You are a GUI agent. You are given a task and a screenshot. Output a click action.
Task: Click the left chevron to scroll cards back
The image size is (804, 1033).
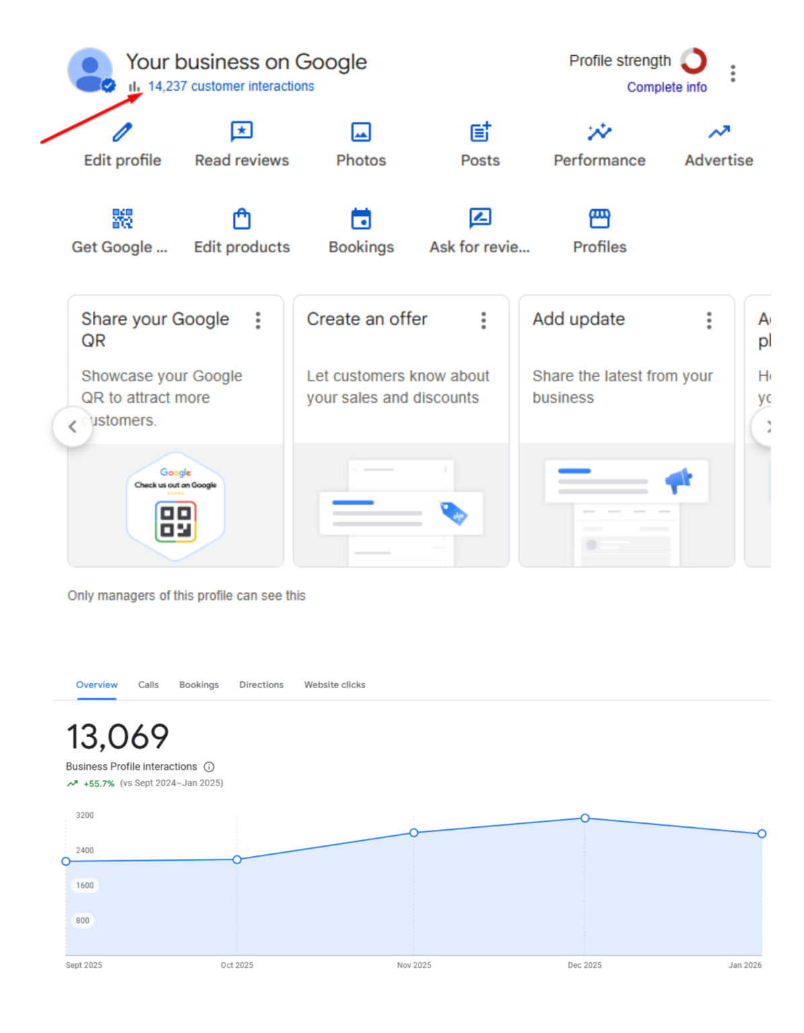pos(72,426)
